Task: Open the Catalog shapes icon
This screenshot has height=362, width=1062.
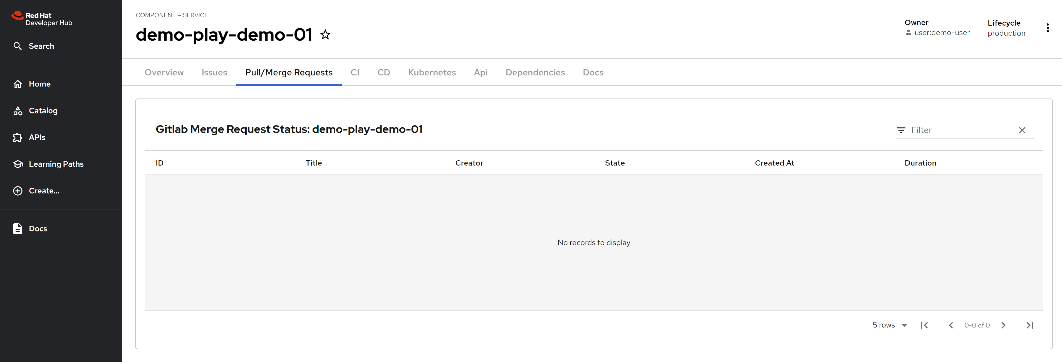Action: 18,111
